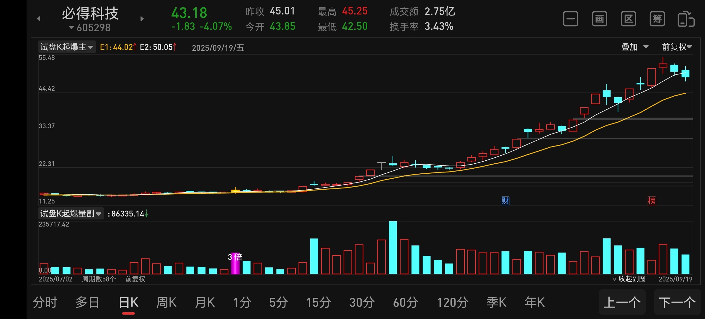Select the 60分 period tab
The width and height of the screenshot is (705, 319).
coord(405,302)
